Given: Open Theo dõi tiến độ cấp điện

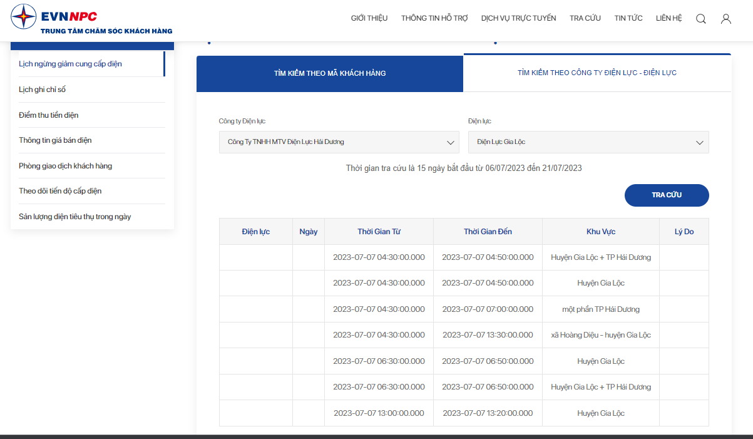Looking at the screenshot, I should (x=60, y=191).
